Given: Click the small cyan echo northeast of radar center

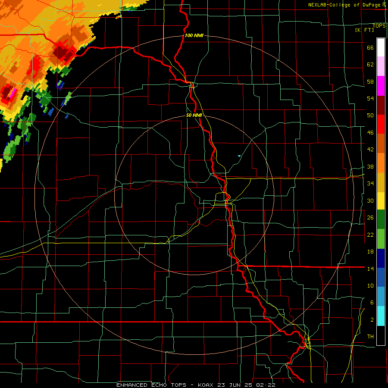Looking at the screenshot, I should click(239, 156).
